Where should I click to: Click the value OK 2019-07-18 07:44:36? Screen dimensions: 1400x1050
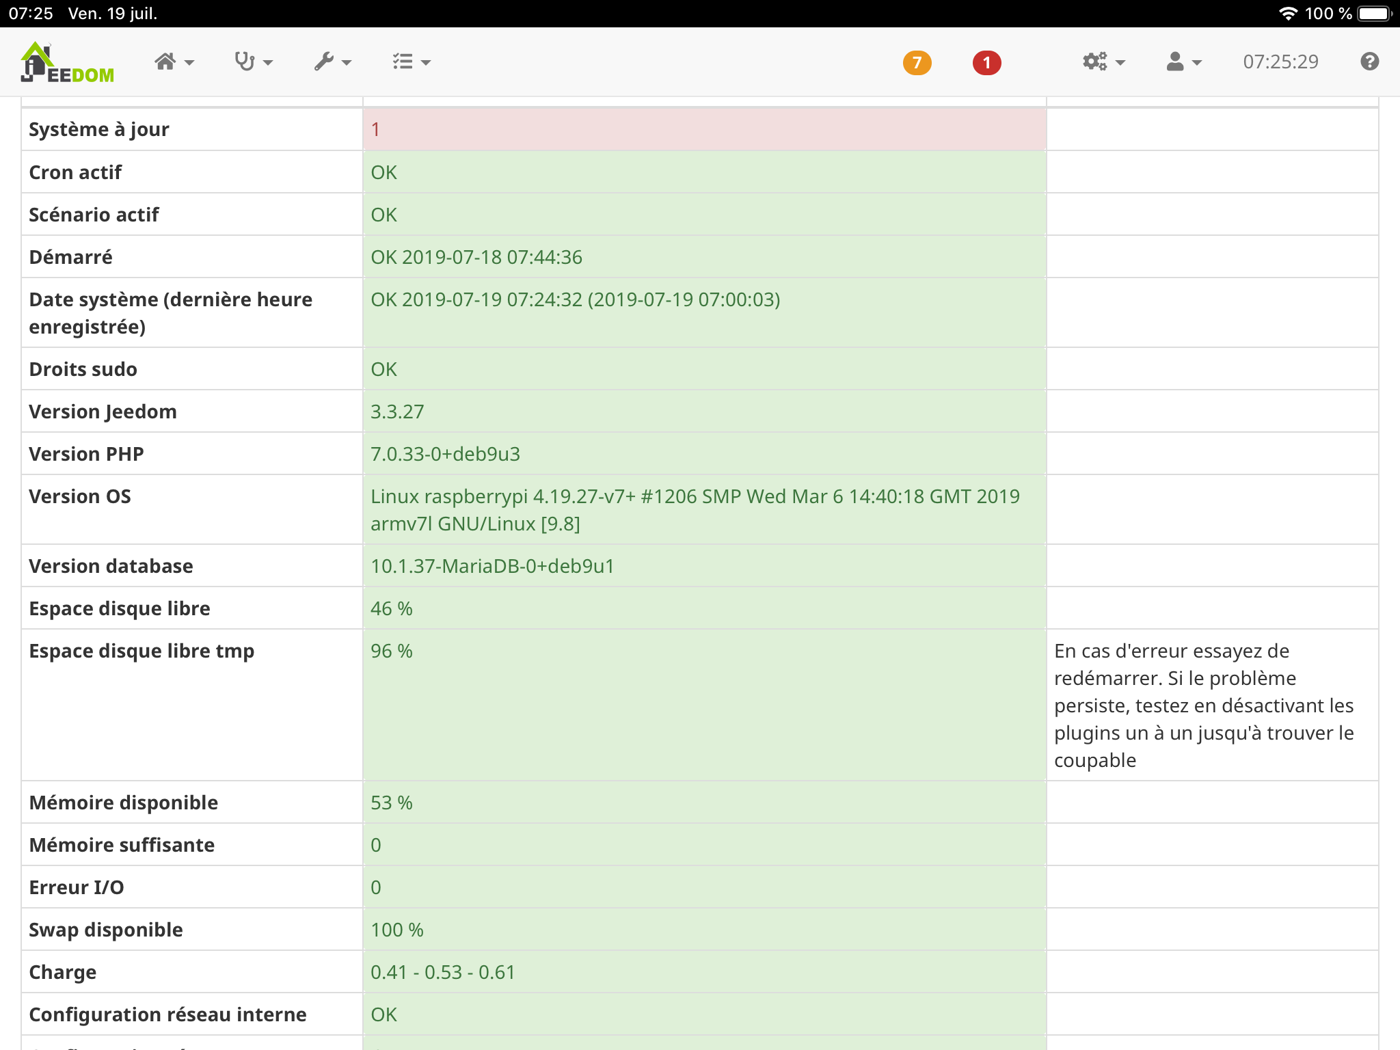[x=476, y=257]
